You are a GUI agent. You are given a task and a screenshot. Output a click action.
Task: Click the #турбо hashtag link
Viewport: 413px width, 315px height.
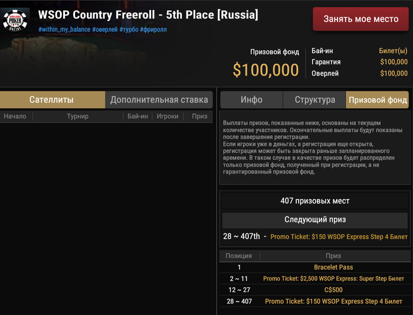pyautogui.click(x=129, y=29)
